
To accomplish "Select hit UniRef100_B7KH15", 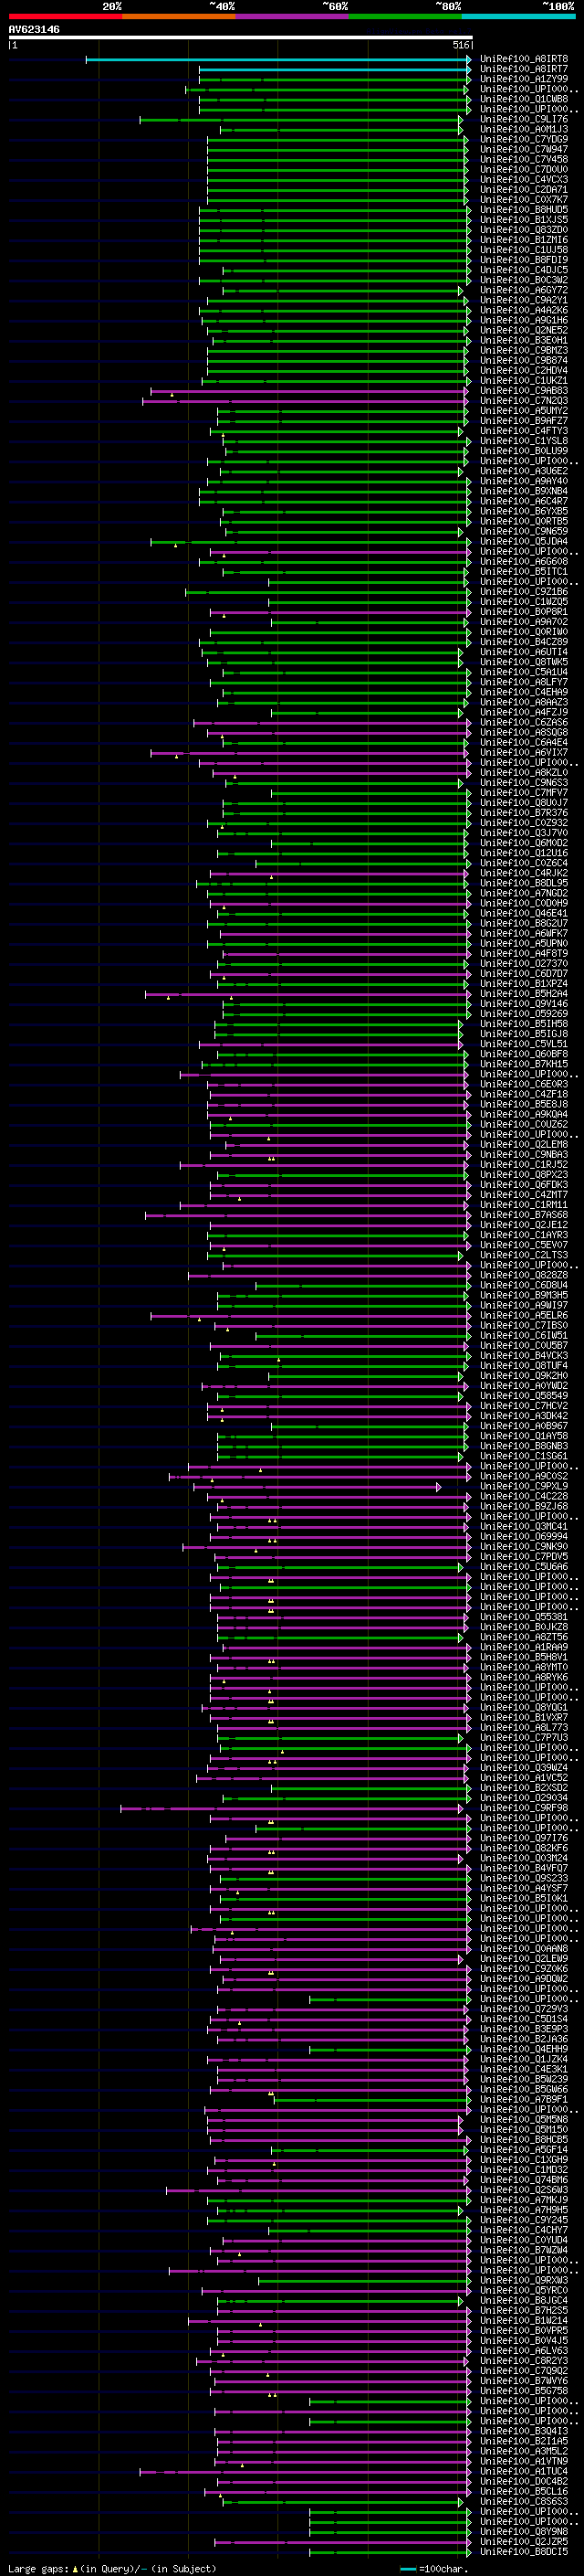I will tap(524, 1064).
